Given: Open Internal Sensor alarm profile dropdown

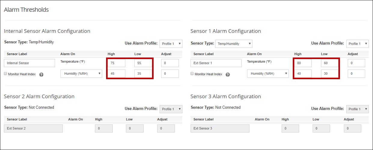Looking at the screenshot, I should [x=171, y=44].
